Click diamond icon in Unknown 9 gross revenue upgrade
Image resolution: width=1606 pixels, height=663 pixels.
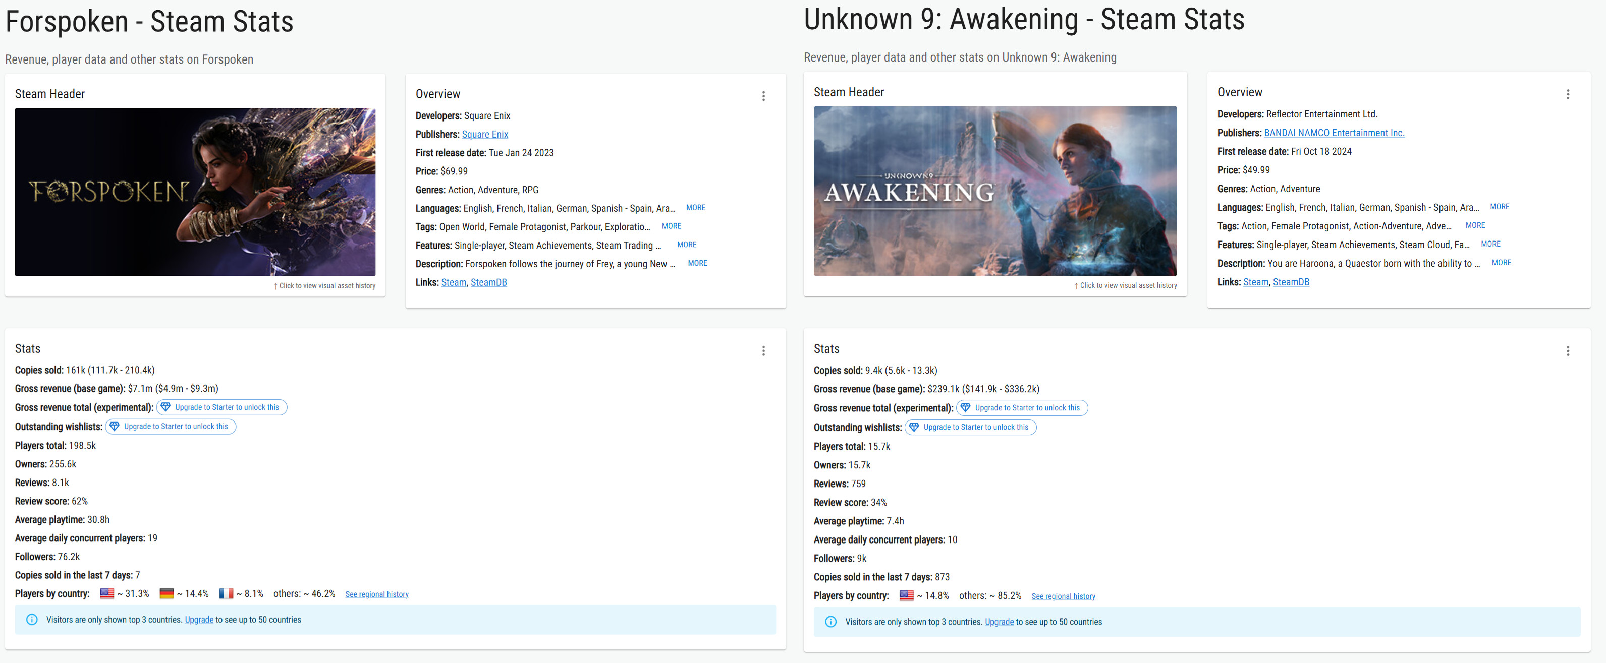pos(965,408)
